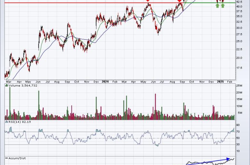Select the RSI(14) 82.19 label
This screenshot has width=250, height=165.
20,122
